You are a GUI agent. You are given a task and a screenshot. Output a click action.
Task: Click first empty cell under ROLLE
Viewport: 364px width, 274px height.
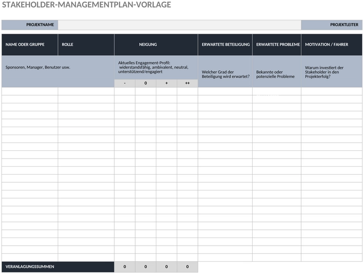coord(86,91)
